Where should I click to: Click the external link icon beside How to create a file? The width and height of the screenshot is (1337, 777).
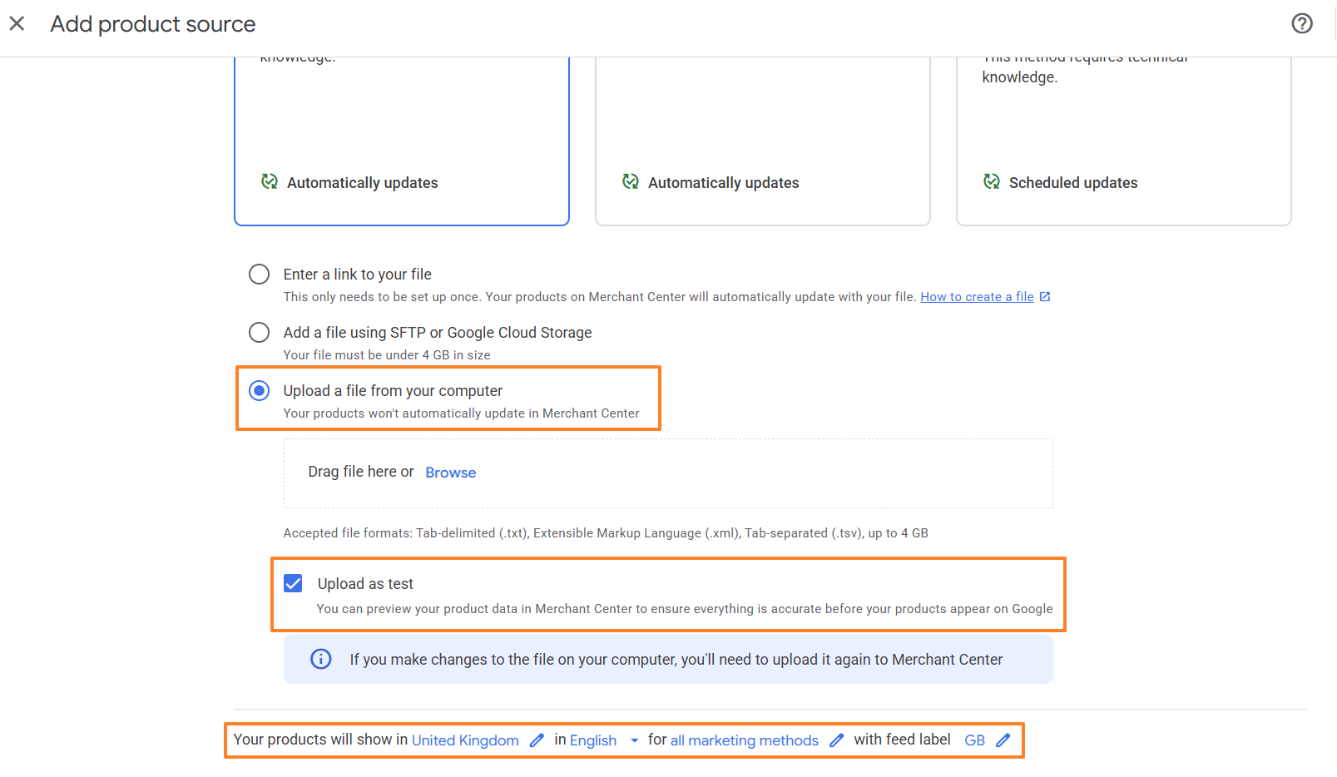point(1045,297)
